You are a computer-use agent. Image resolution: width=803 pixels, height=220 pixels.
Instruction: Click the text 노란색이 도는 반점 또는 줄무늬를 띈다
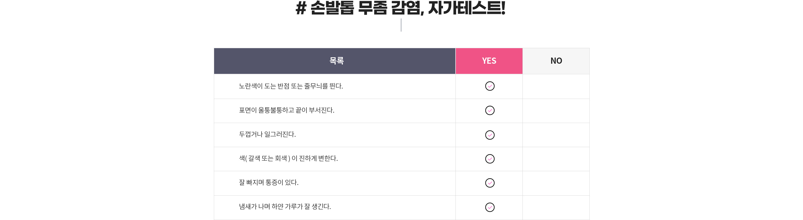tap(291, 86)
